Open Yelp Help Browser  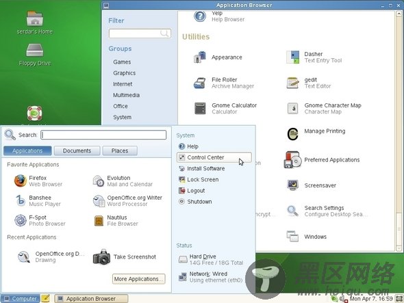pos(219,16)
